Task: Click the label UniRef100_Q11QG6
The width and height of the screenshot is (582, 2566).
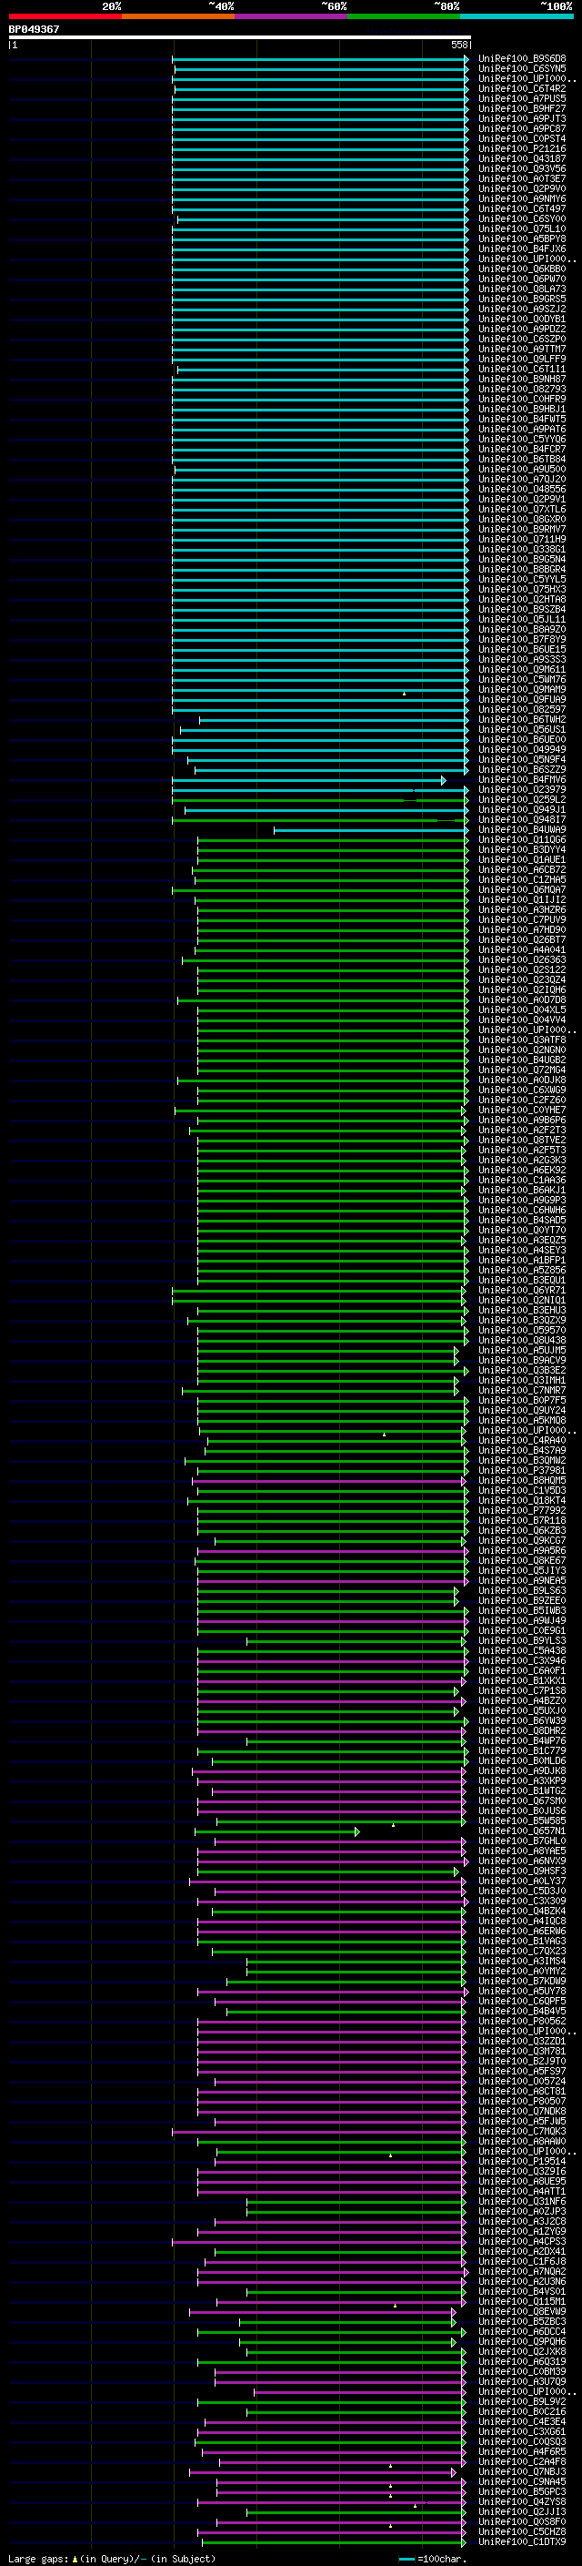Action: point(522,840)
